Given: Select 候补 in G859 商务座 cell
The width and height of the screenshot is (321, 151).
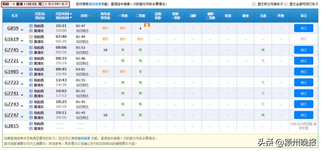Looking at the screenshot, I should point(105,28).
